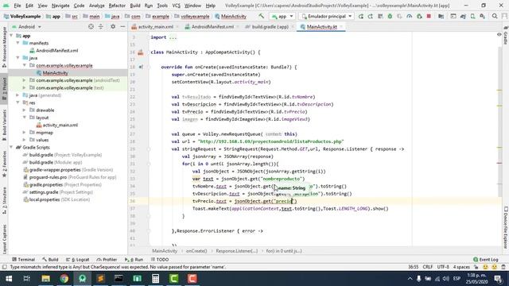The height and width of the screenshot is (286, 509).
Task: Open the Gradle side panel tab
Action: click(x=506, y=35)
